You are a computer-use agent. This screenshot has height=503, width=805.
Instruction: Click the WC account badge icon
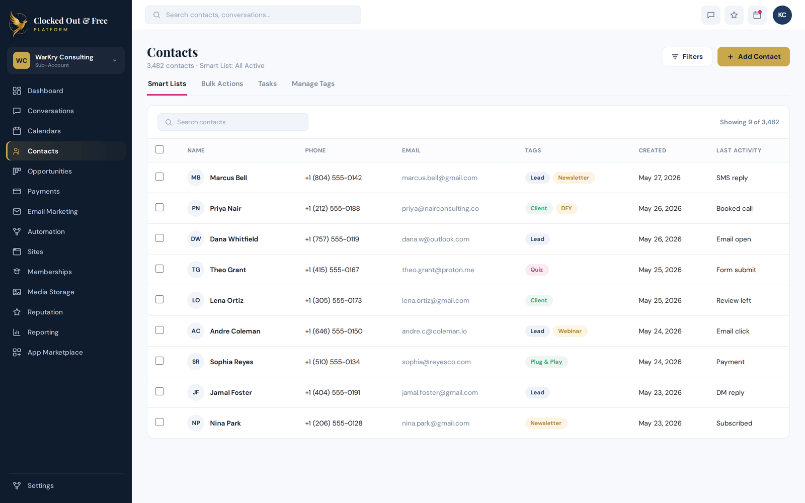click(x=22, y=60)
